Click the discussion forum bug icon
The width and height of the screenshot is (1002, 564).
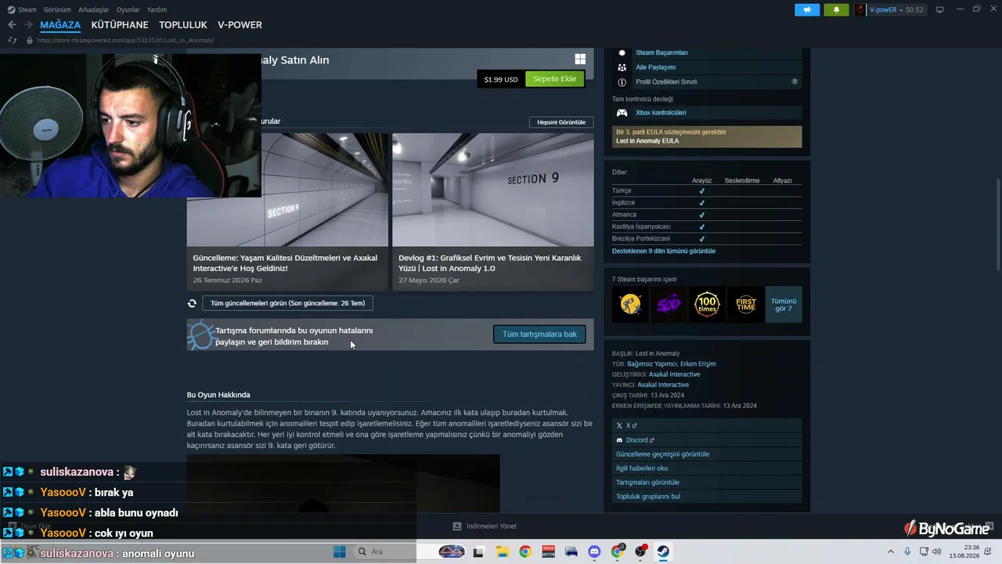(x=201, y=335)
